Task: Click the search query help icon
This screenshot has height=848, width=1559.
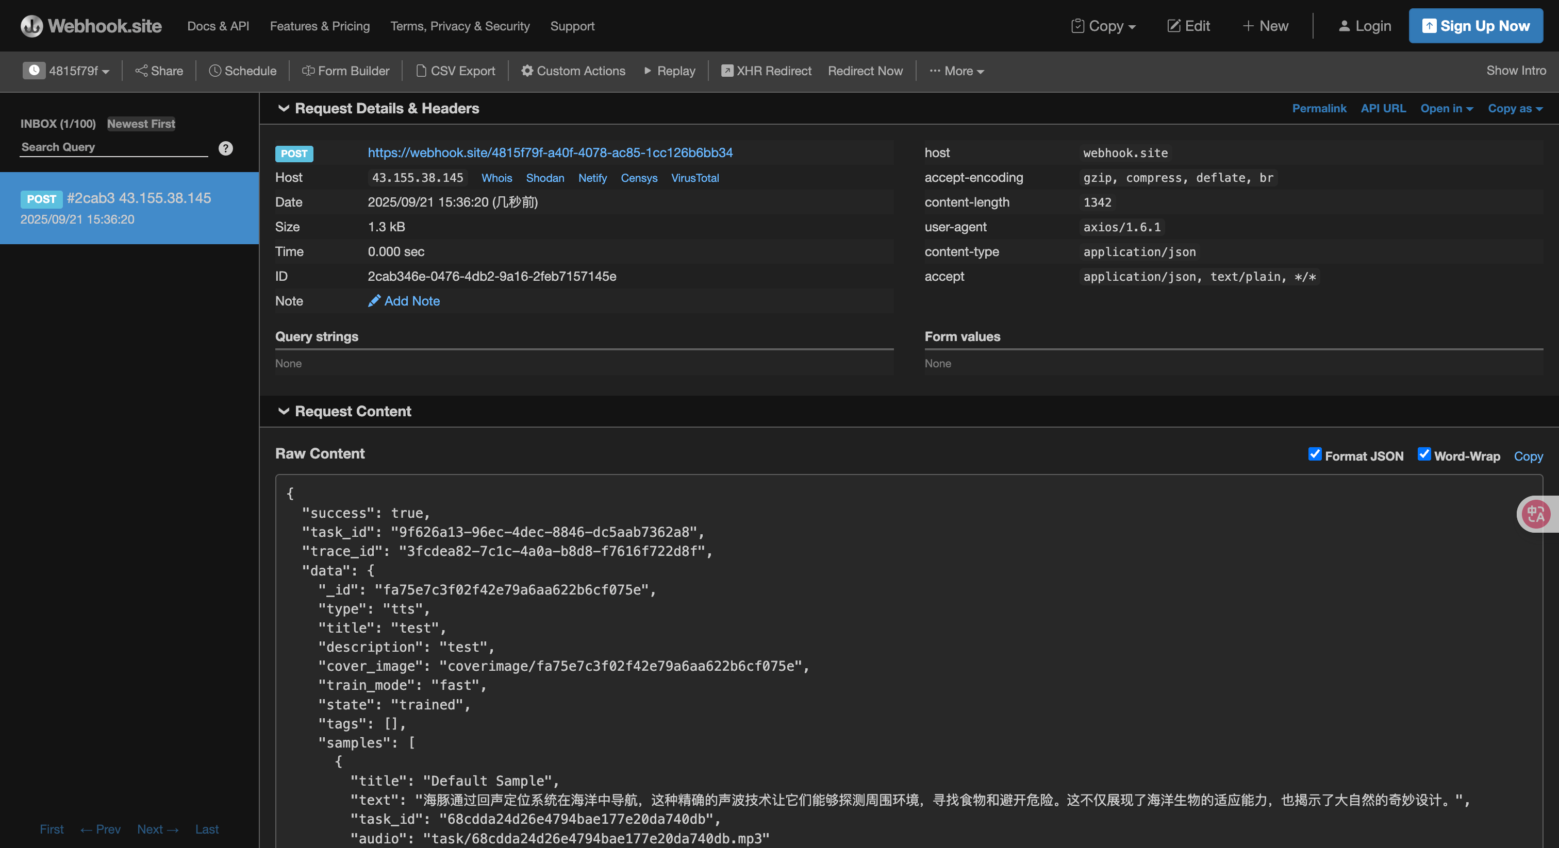Action: [226, 148]
